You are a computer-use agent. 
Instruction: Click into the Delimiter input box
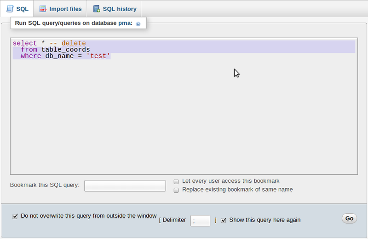pyautogui.click(x=200, y=220)
